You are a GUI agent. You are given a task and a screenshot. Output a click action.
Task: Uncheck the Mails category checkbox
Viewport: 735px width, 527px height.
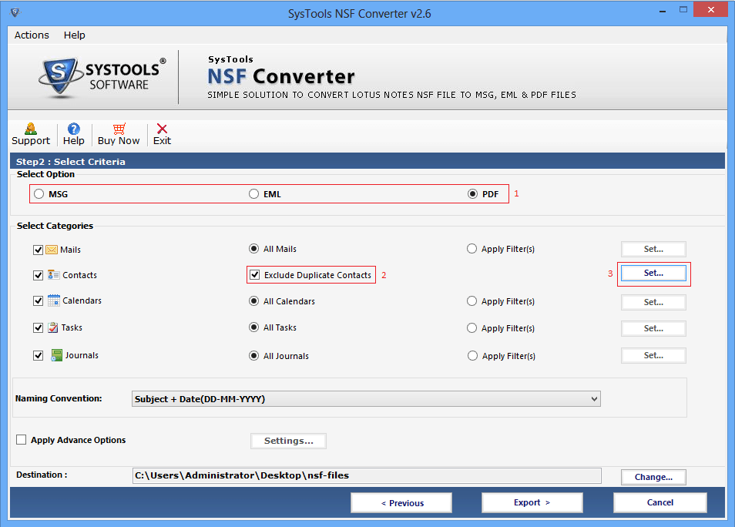[38, 250]
